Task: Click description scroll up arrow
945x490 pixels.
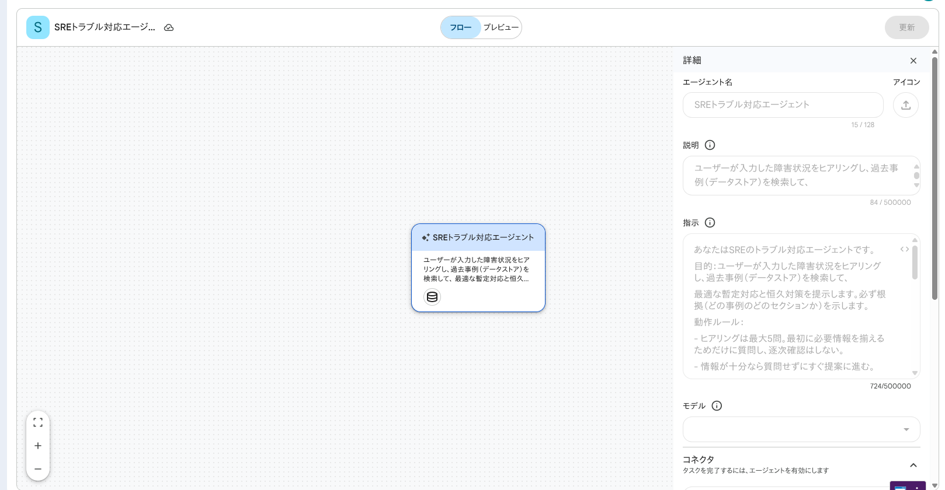Action: (916, 166)
